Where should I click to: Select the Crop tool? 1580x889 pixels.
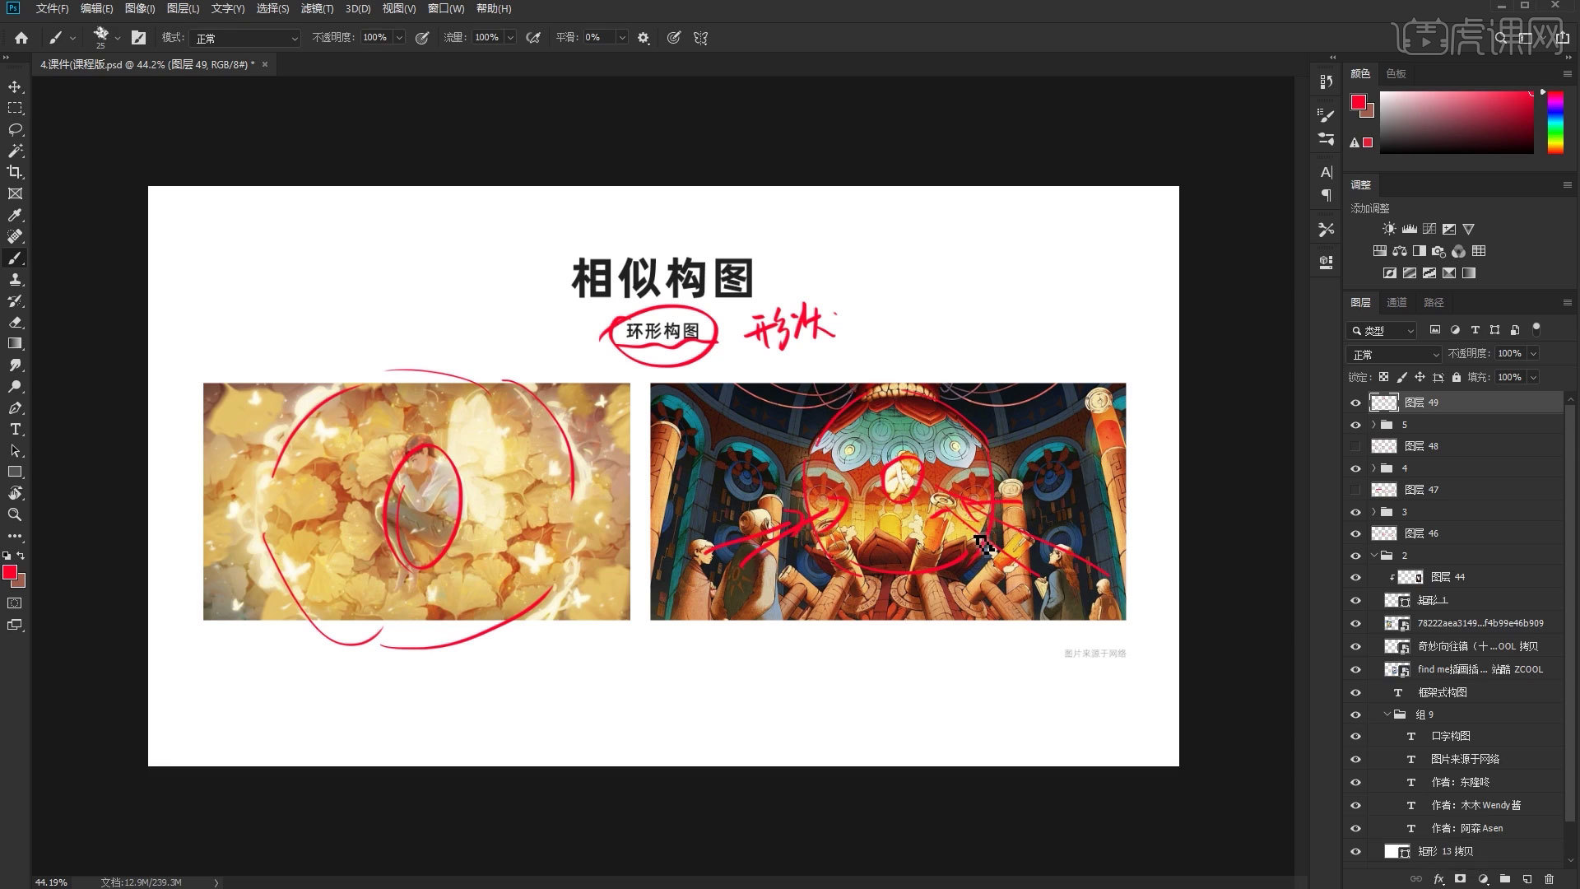(x=14, y=172)
